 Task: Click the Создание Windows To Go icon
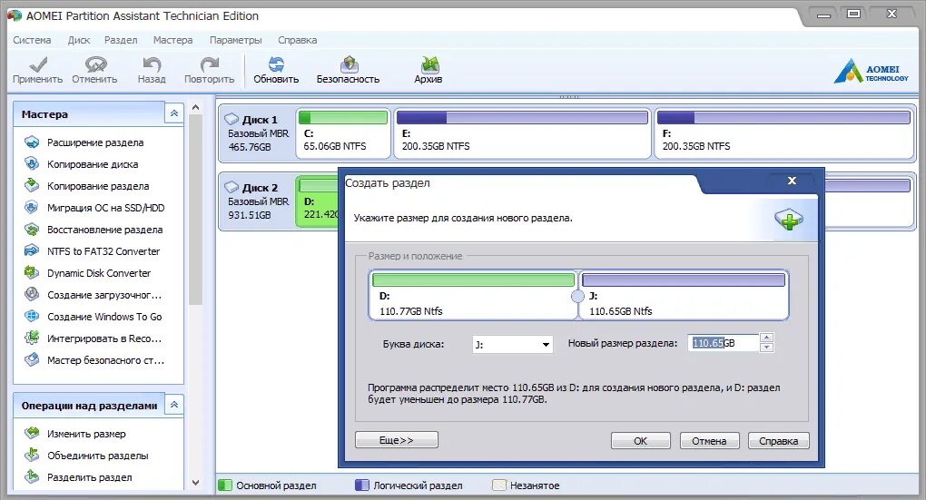click(31, 317)
